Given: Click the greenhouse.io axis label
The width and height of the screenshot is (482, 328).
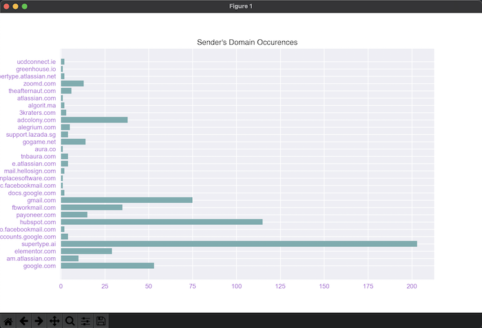Looking at the screenshot, I should point(36,69).
